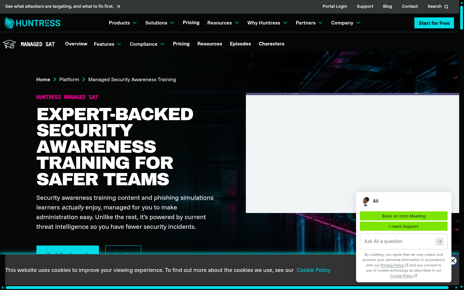
Task: Close the Ali chat widget
Action: click(453, 261)
